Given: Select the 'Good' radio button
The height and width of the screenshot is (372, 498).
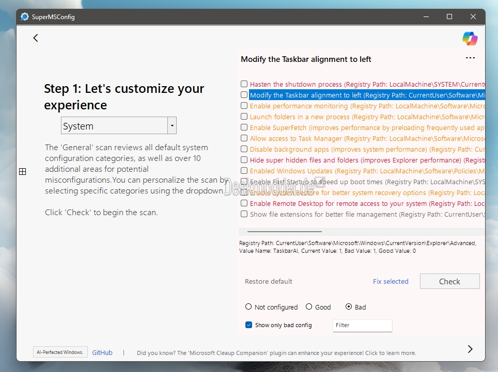Looking at the screenshot, I should pyautogui.click(x=309, y=306).
